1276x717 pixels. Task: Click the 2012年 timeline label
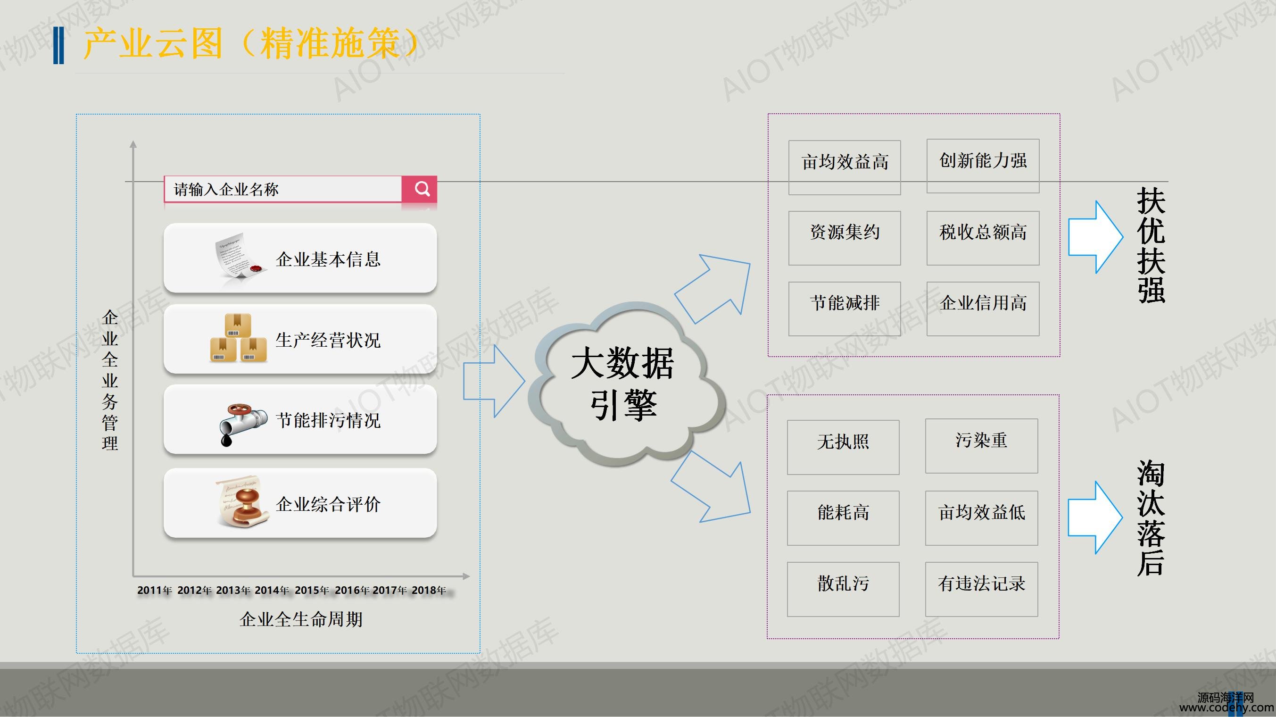pos(195,590)
